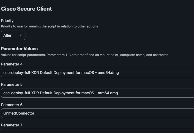Focus the Parameter 7 input field
Screen dimensions: 194x133
97,131
